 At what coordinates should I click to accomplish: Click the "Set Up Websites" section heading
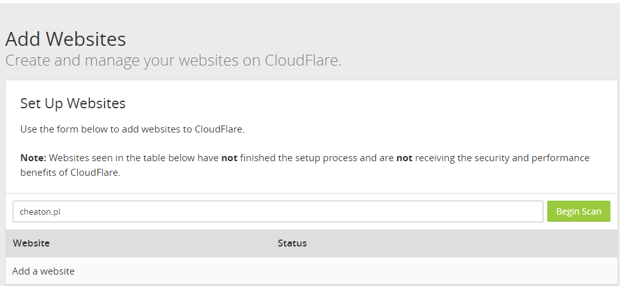coord(73,103)
